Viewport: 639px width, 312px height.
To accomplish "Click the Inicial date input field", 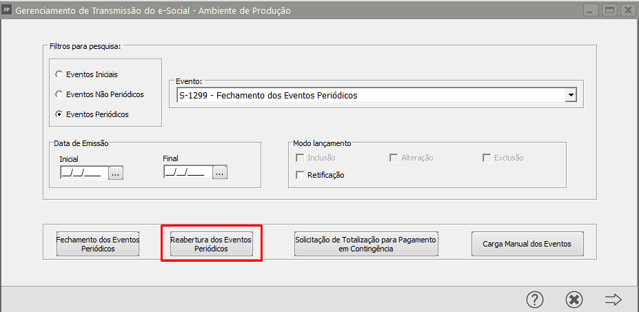I will pos(82,173).
